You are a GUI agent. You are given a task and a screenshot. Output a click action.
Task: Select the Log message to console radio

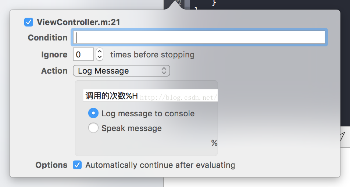pyautogui.click(x=93, y=113)
